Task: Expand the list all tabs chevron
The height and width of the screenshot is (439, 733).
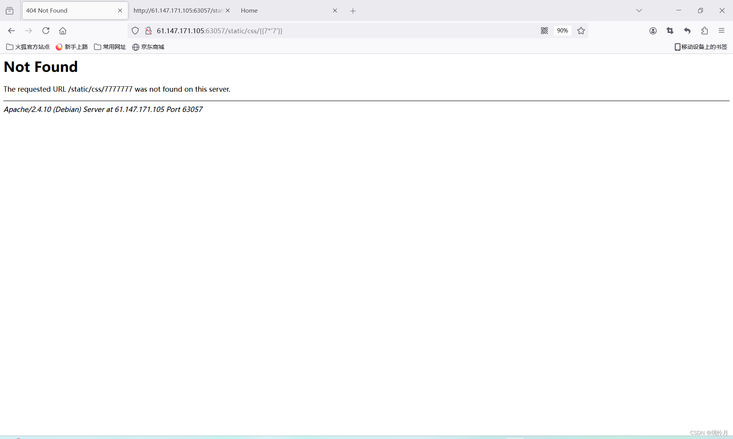Action: pos(639,11)
